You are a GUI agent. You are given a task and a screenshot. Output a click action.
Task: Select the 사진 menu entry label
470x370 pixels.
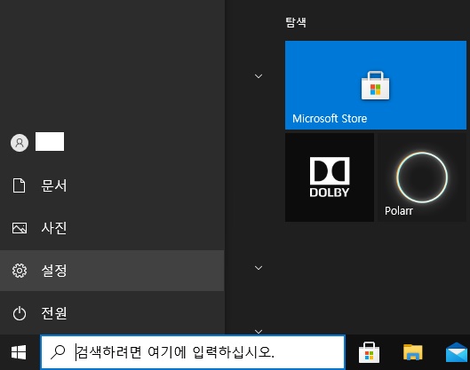(54, 228)
